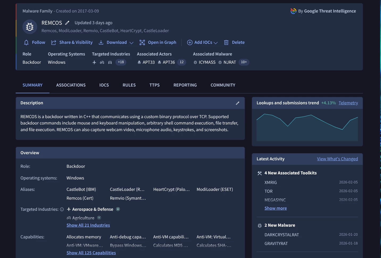This screenshot has height=258, width=381.
Task: Click the Follow bell icon
Action: (26, 42)
